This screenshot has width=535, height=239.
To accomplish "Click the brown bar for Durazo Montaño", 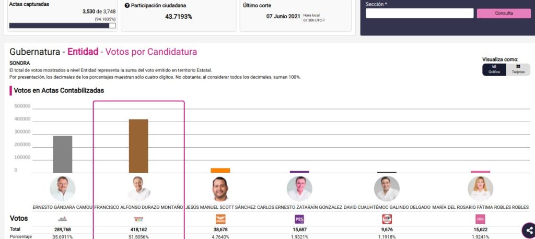I will tap(138, 146).
